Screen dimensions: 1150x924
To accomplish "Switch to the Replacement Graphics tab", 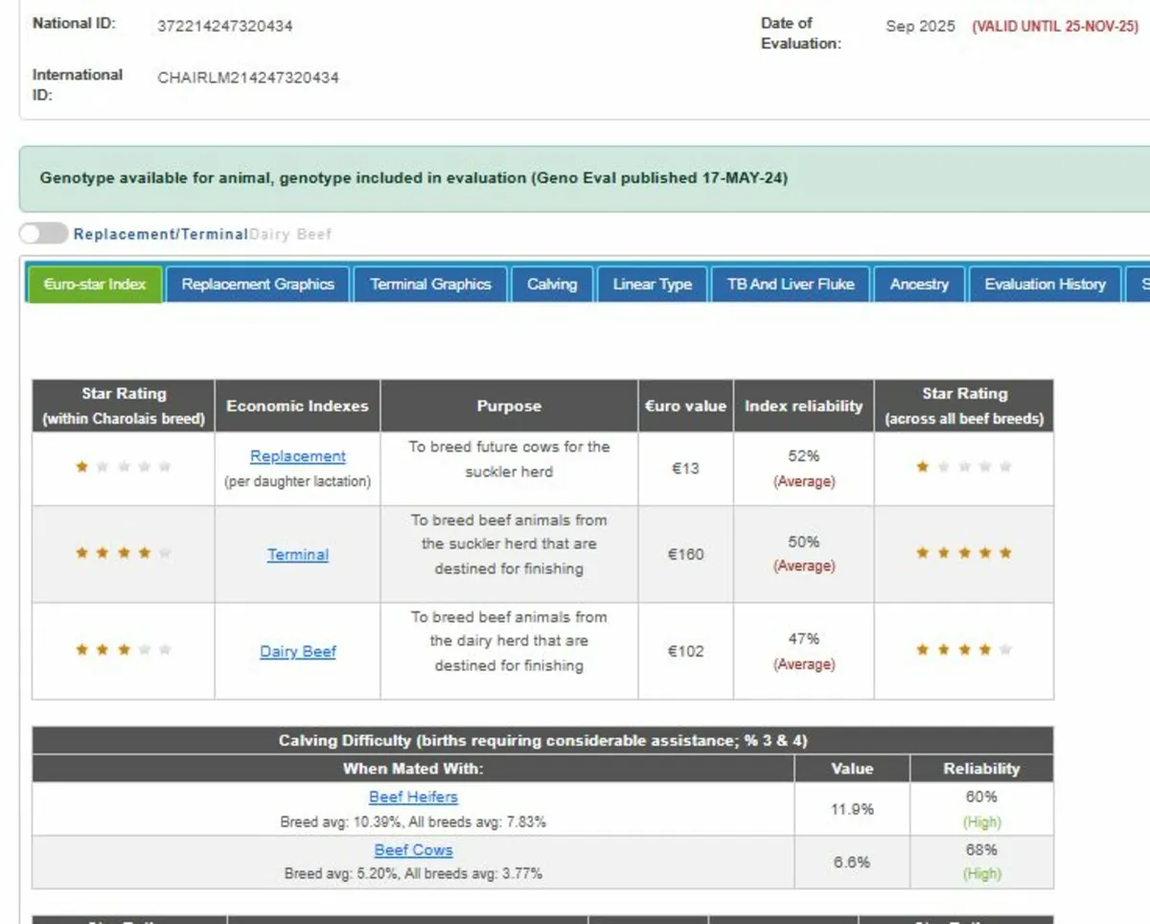I will [258, 285].
